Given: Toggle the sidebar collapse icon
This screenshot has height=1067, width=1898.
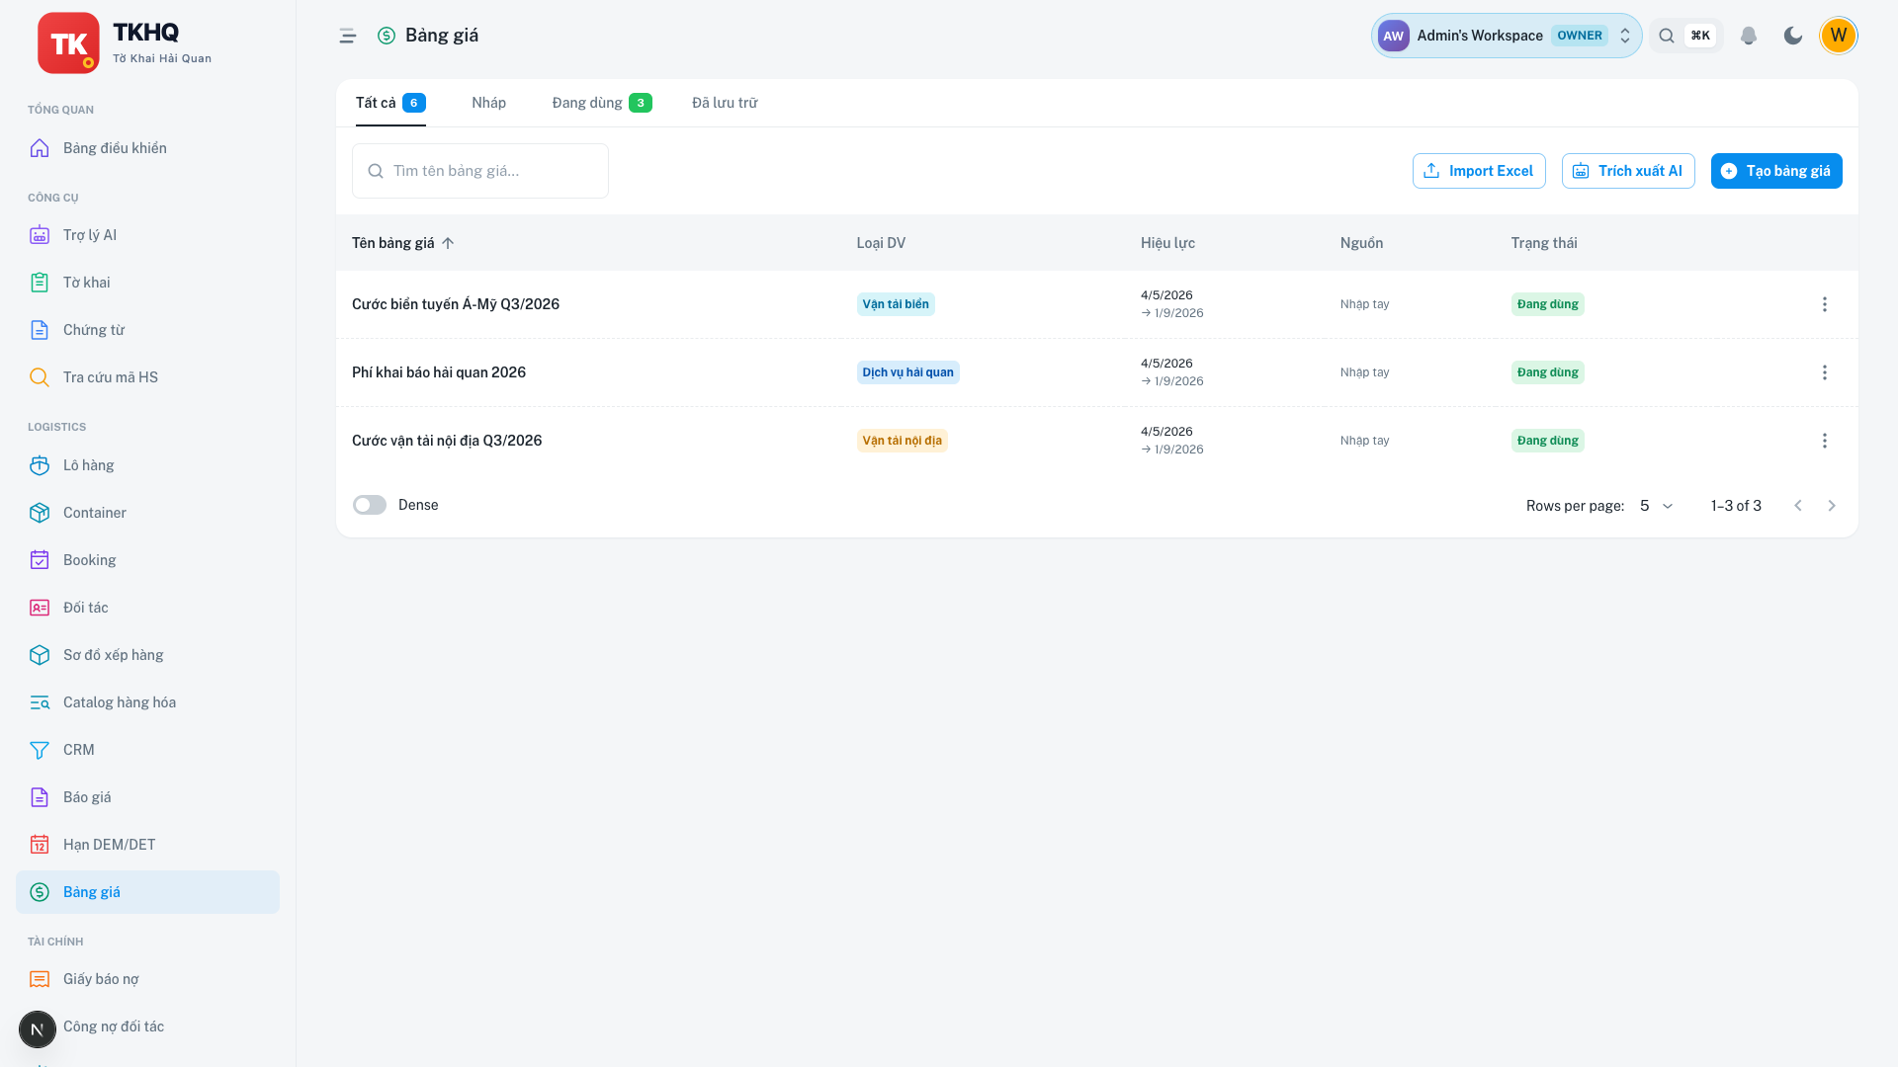Looking at the screenshot, I should click(x=347, y=36).
